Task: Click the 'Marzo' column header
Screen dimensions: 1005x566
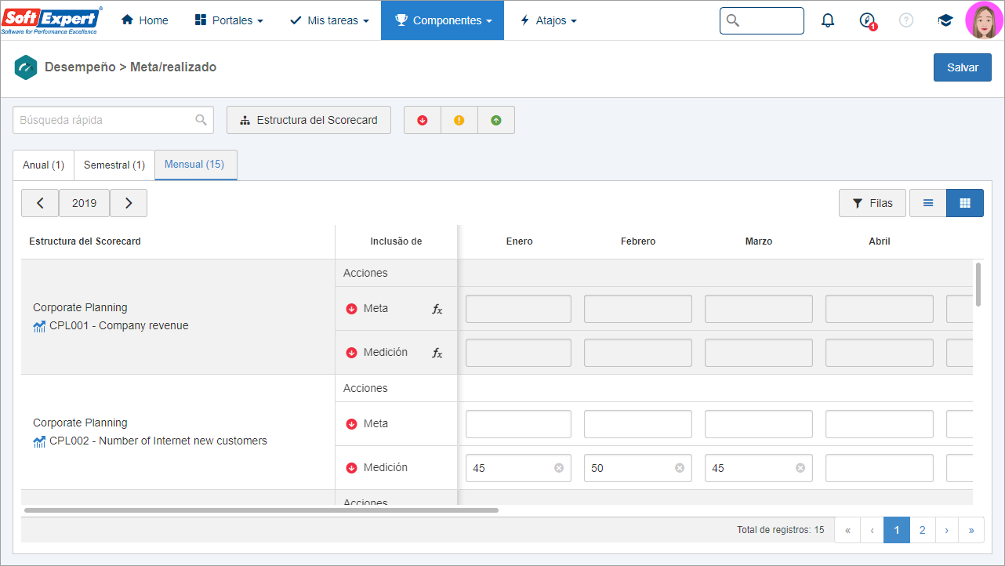Action: (759, 241)
